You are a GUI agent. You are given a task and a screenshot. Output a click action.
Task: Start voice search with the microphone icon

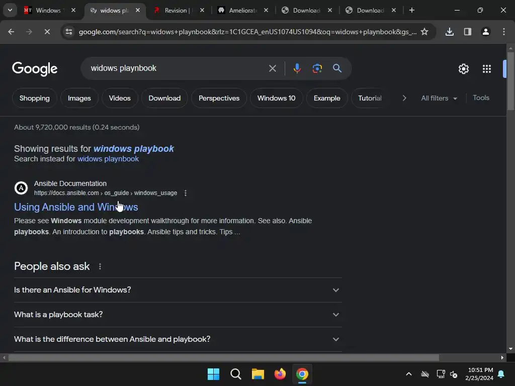pyautogui.click(x=297, y=68)
